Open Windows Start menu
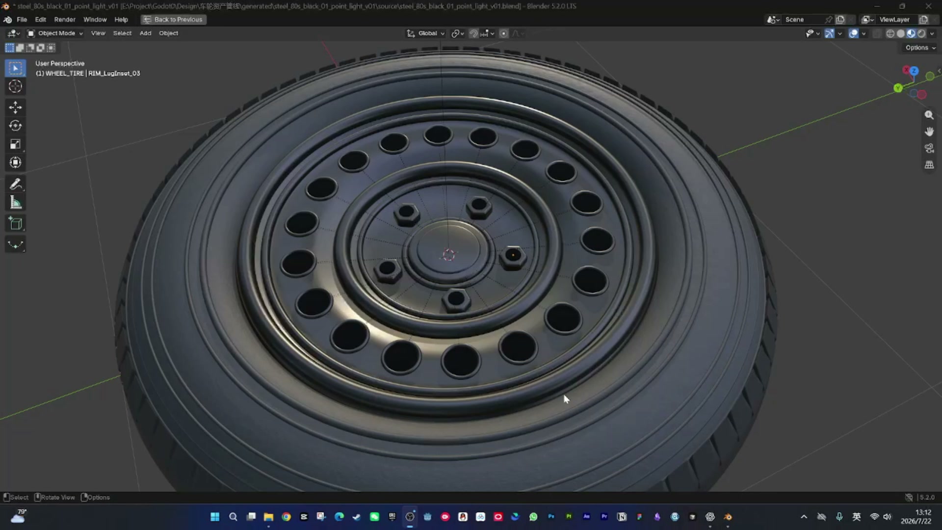The image size is (942, 530). click(x=215, y=517)
